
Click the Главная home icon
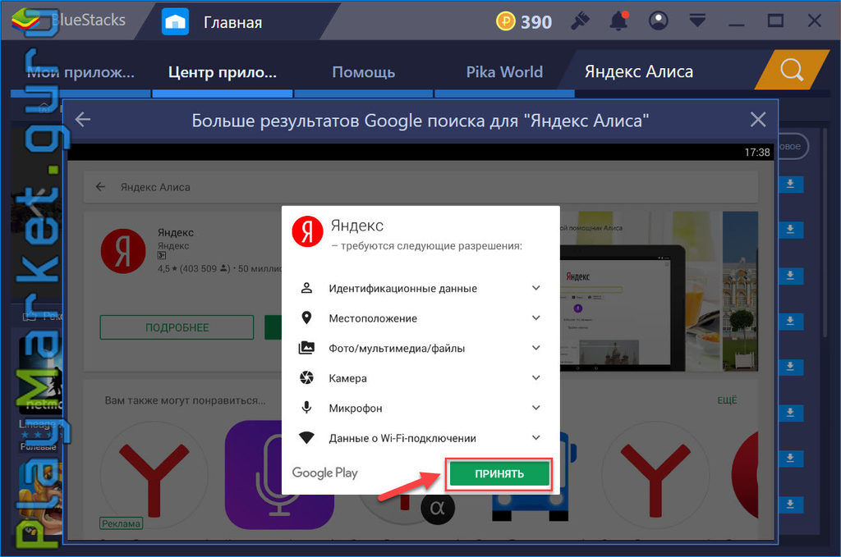pyautogui.click(x=176, y=22)
